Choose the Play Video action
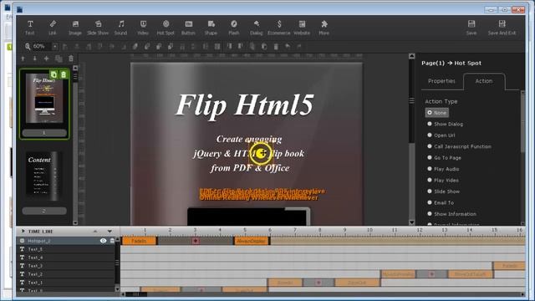The image size is (535, 301). (443, 181)
